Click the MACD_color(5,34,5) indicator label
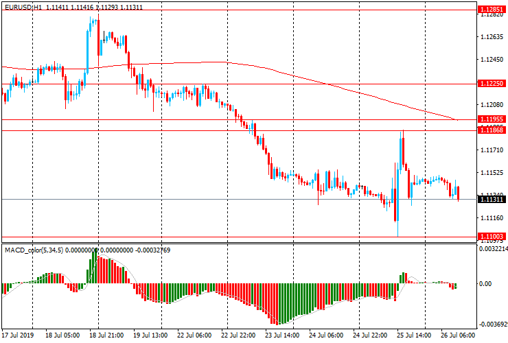This screenshot has height=343, width=508. [x=34, y=250]
